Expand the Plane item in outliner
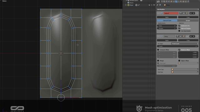The image size is (200, 112). (126, 5)
